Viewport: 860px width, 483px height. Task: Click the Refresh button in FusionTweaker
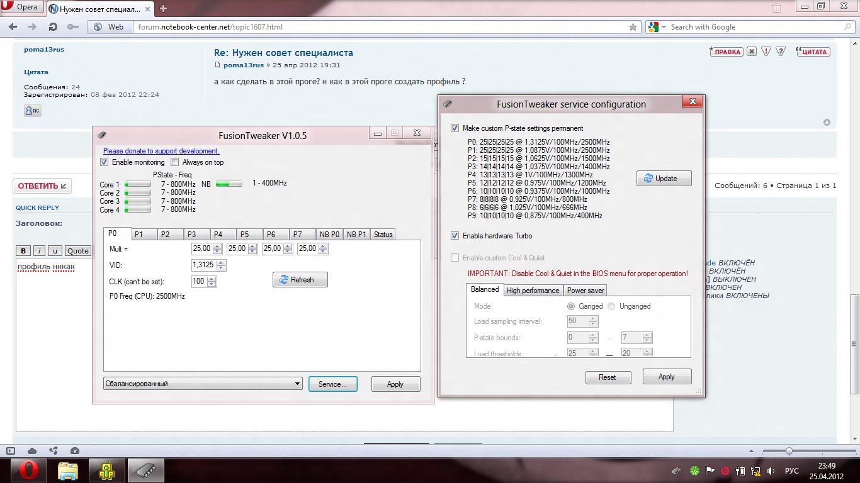pos(300,280)
